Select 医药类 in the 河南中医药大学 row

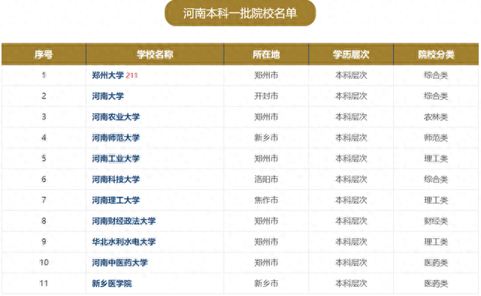(436, 262)
